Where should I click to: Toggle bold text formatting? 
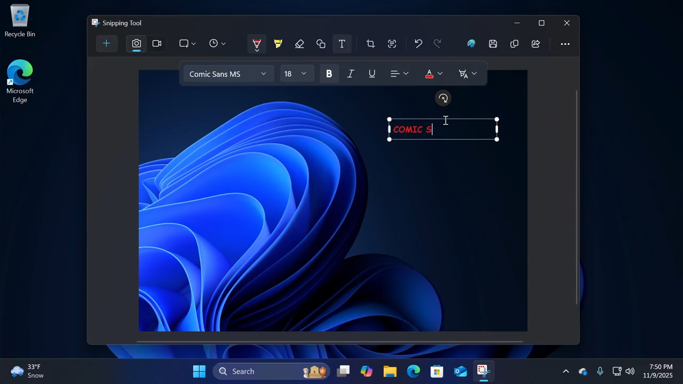pyautogui.click(x=329, y=74)
